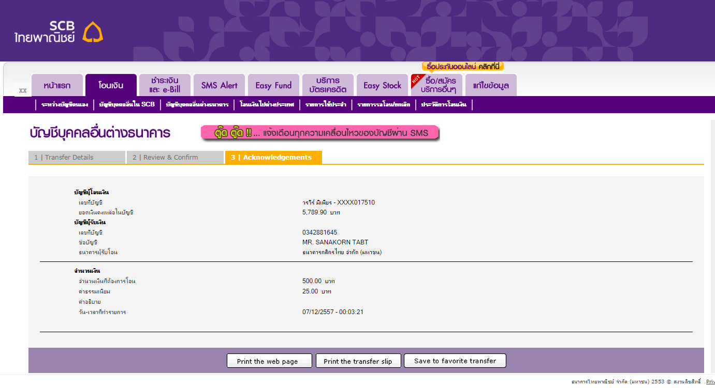Screen dimensions: 715x388
Task: Click the คำอธิบาย label
Action: click(x=90, y=301)
